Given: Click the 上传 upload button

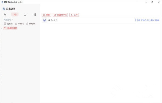Looking at the screenshot, I should 74,15.
